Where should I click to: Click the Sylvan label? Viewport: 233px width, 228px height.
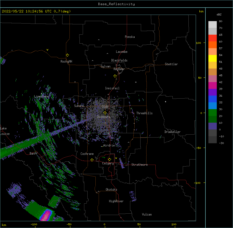105,66
